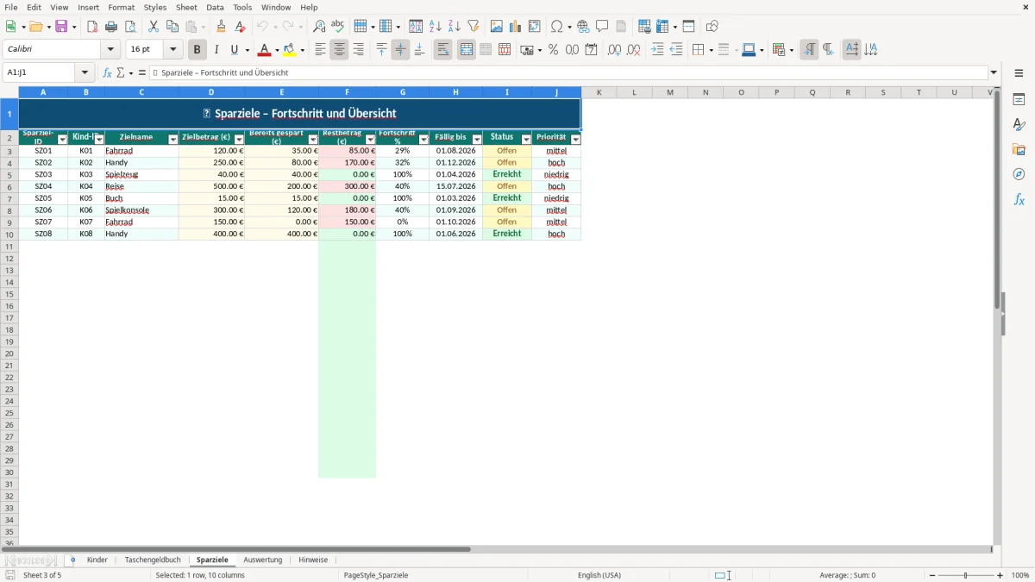This screenshot has height=582, width=1035.
Task: Open the Styles menu
Action: click(155, 7)
